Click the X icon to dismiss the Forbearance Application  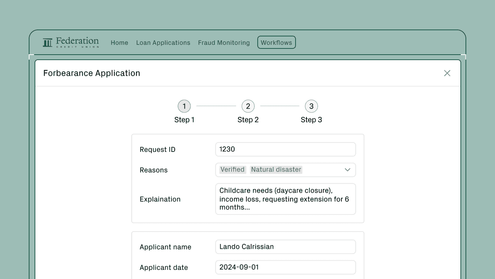click(x=447, y=73)
